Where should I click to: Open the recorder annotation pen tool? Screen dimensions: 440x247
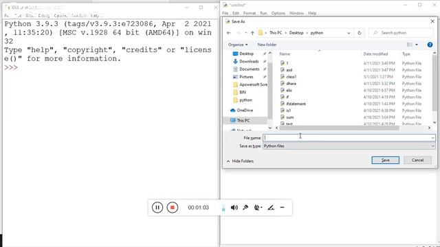(x=270, y=207)
